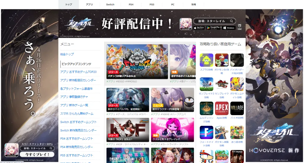304x163 pixels.
Task: Open the ゼノブレイド3攻略 game icon
Action: (x=206, y=84)
